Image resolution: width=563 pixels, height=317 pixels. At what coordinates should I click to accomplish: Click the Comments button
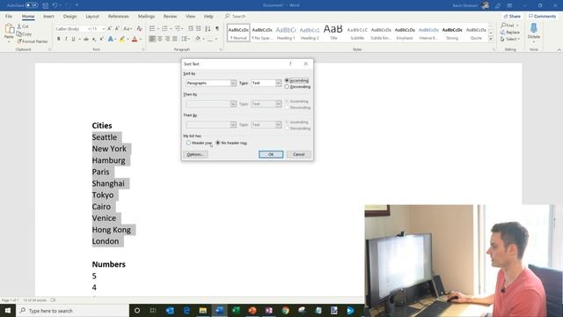[x=542, y=16]
